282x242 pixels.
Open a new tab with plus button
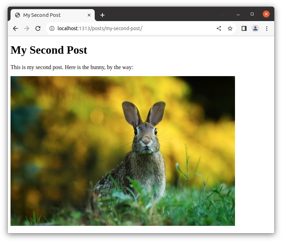coord(102,15)
